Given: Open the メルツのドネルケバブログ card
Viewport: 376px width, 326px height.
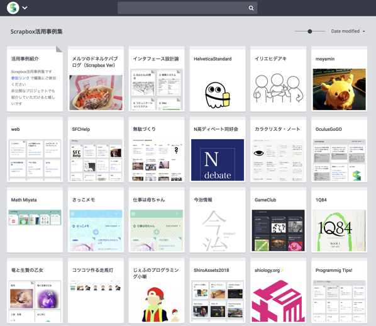Looking at the screenshot, I should (x=96, y=79).
